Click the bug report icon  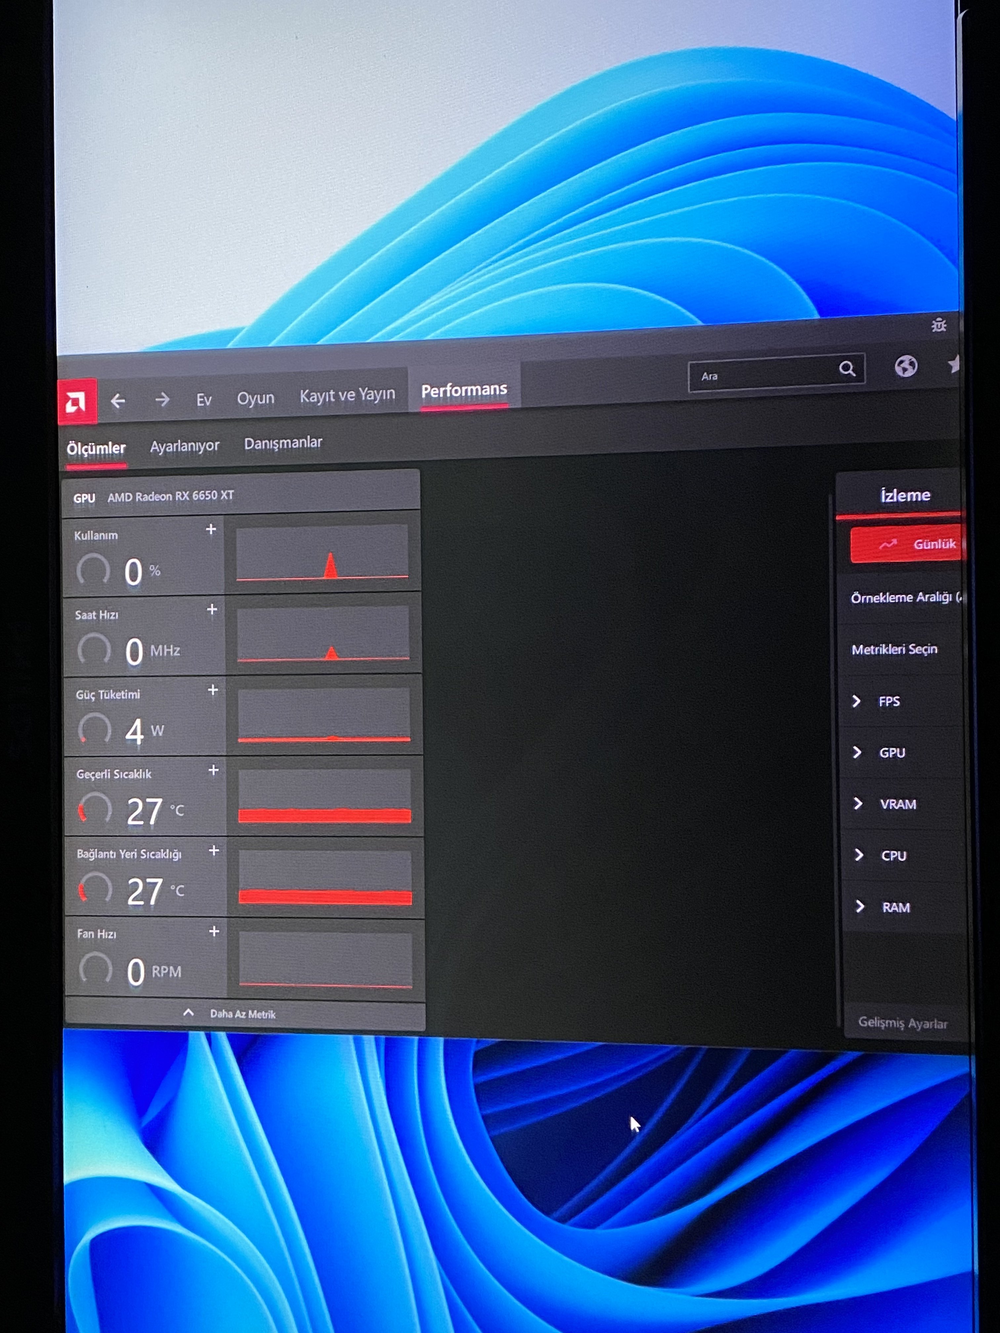pyautogui.click(x=938, y=325)
